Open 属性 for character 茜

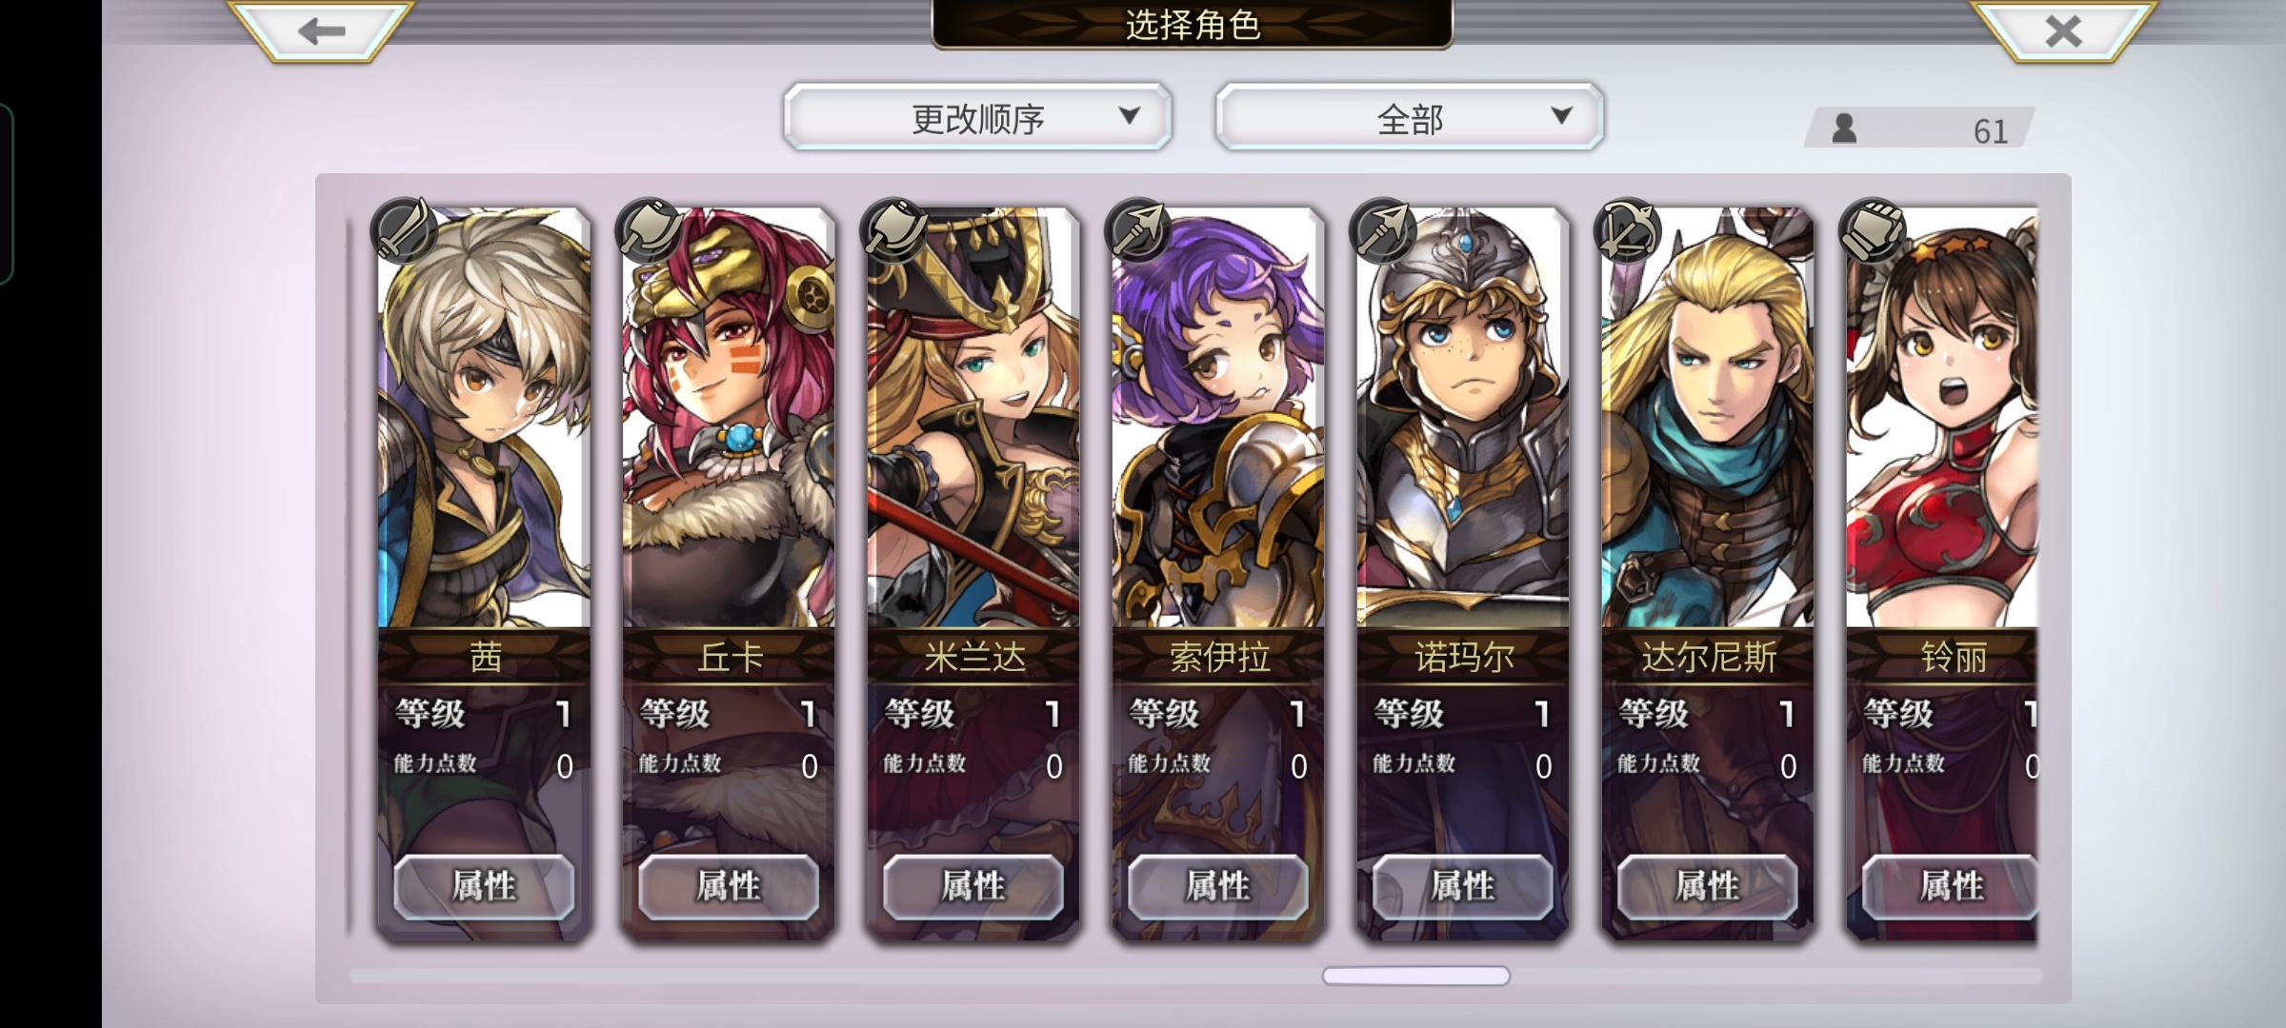pos(484,886)
